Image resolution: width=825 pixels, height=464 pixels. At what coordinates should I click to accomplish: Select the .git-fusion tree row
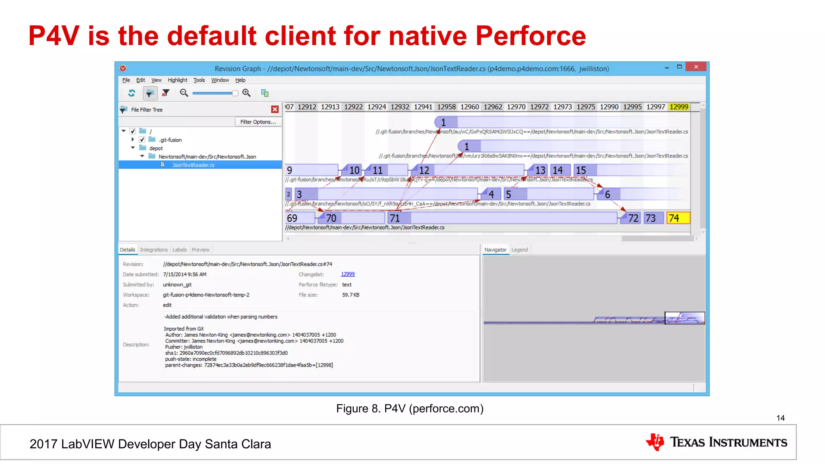pos(200,139)
